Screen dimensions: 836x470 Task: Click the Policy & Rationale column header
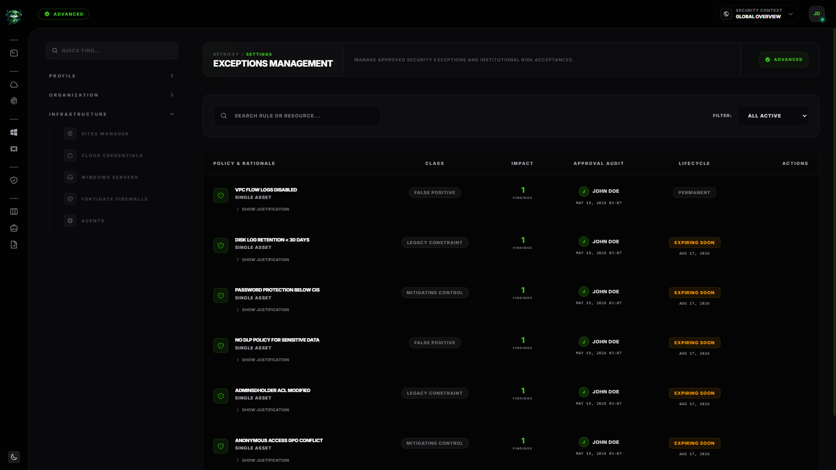pyautogui.click(x=244, y=164)
